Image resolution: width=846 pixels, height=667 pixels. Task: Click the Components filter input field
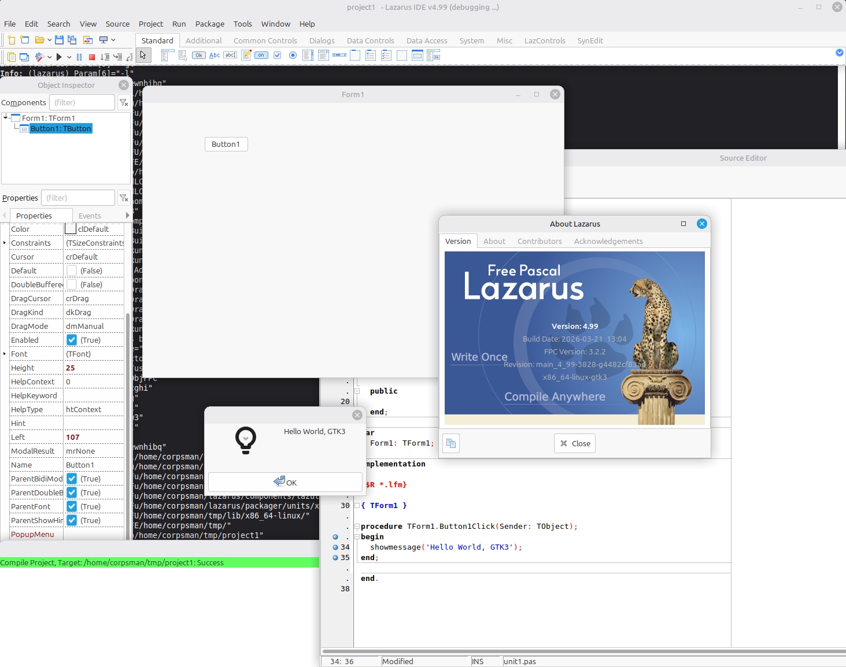click(82, 102)
